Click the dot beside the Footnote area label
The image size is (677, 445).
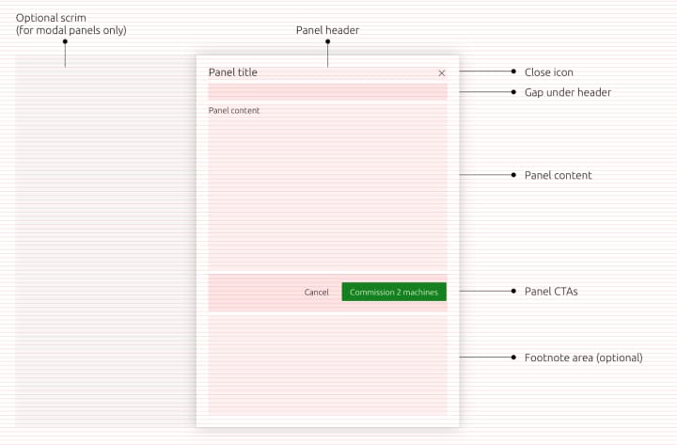click(x=513, y=357)
